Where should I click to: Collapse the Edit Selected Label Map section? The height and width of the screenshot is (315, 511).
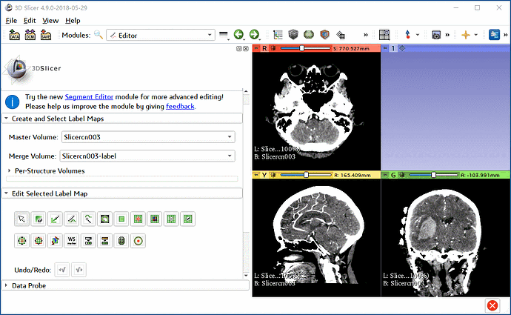[122, 193]
